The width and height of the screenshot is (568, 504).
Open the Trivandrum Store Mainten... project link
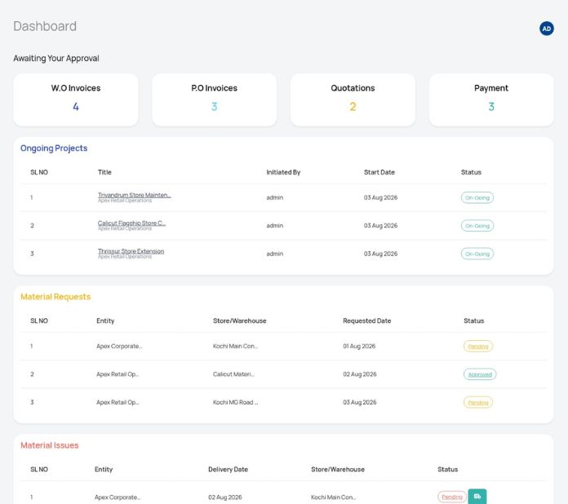point(135,195)
